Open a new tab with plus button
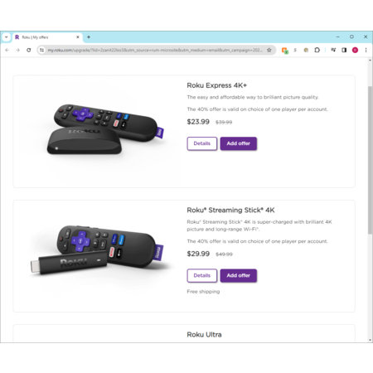 89,37
